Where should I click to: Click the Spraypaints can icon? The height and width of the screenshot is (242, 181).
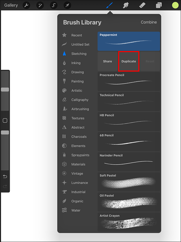(x=64, y=155)
